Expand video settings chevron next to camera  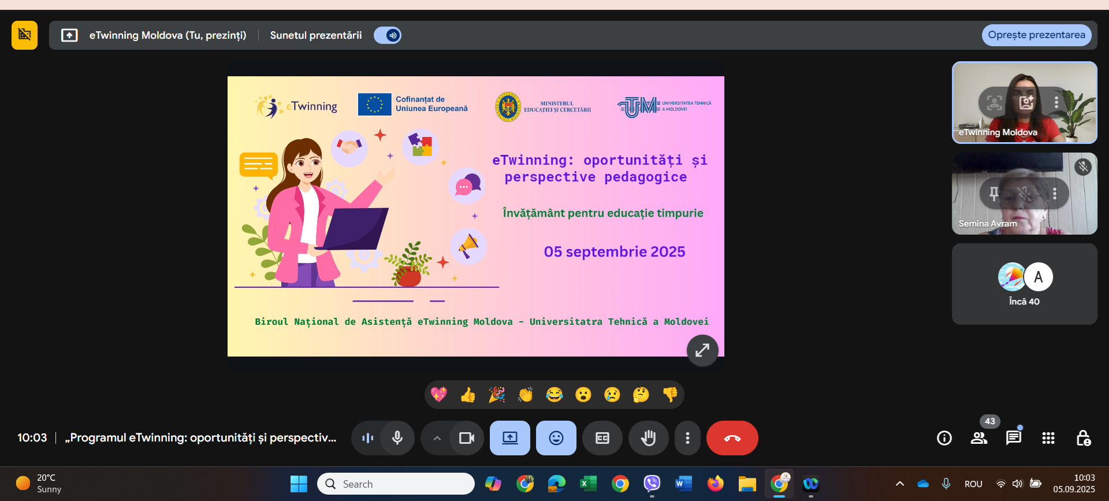(437, 438)
